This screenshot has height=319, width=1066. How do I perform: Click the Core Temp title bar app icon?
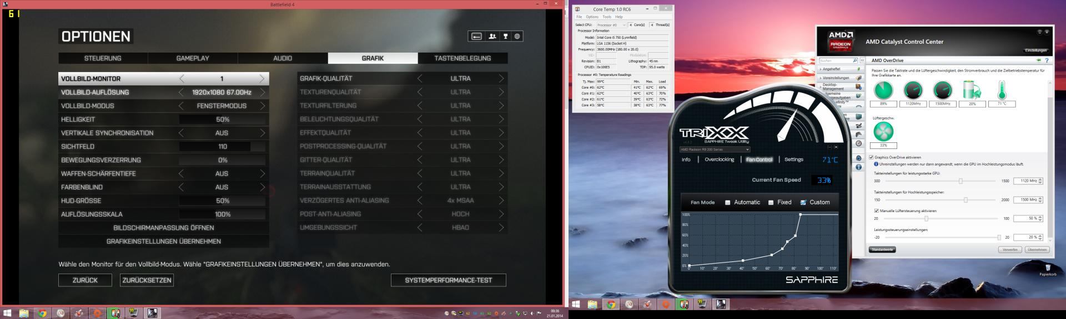pos(578,9)
